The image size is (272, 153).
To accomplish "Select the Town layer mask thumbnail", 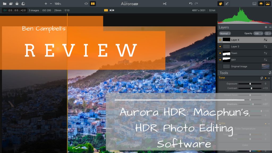I will pyautogui.click(x=226, y=53).
